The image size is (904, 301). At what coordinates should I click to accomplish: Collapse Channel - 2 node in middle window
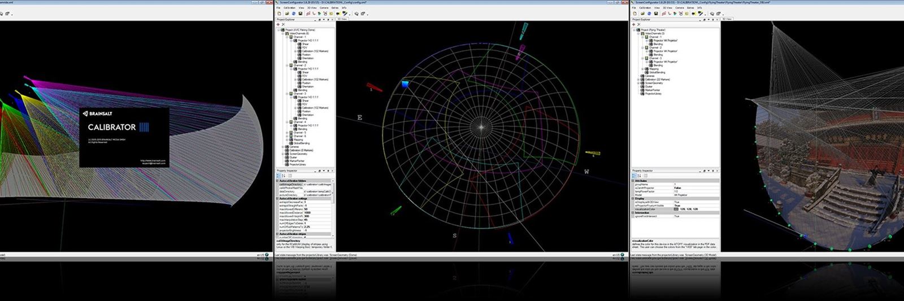(287, 66)
